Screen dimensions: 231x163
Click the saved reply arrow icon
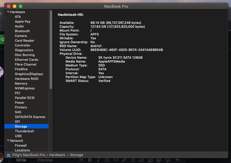[178, 160]
